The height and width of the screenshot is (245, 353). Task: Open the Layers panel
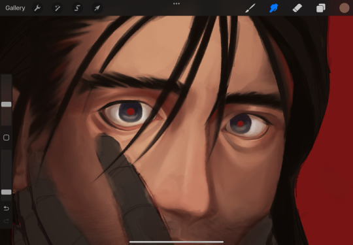click(x=321, y=8)
